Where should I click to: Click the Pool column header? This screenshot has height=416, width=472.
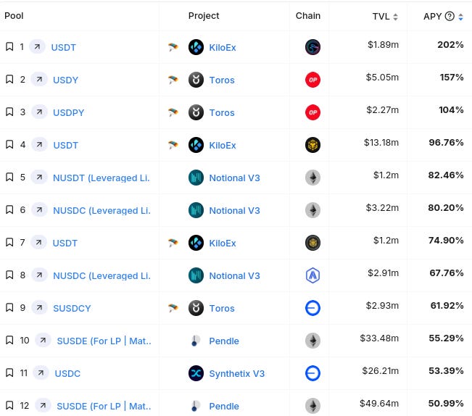tap(14, 16)
